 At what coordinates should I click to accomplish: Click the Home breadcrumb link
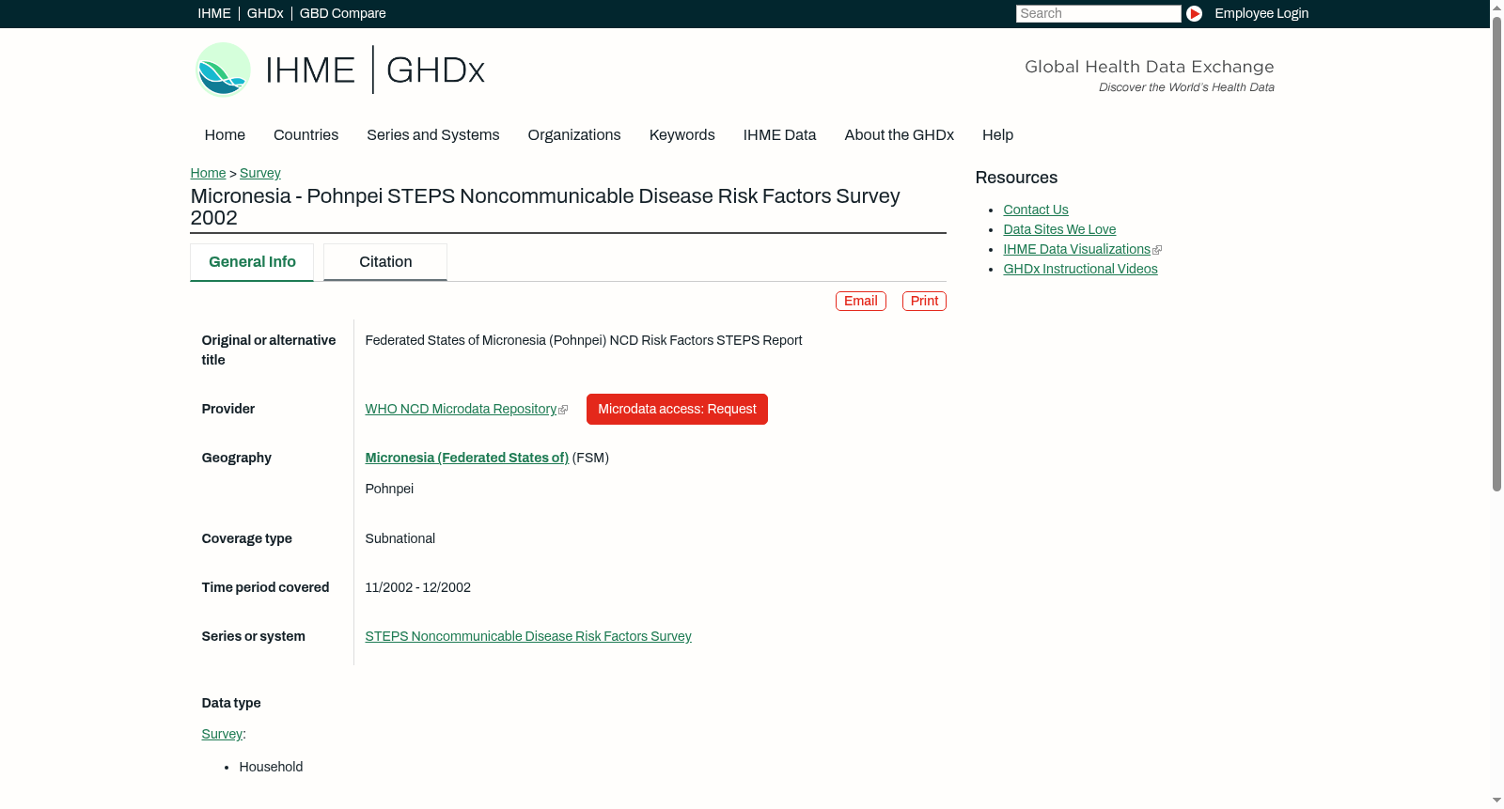click(x=208, y=173)
